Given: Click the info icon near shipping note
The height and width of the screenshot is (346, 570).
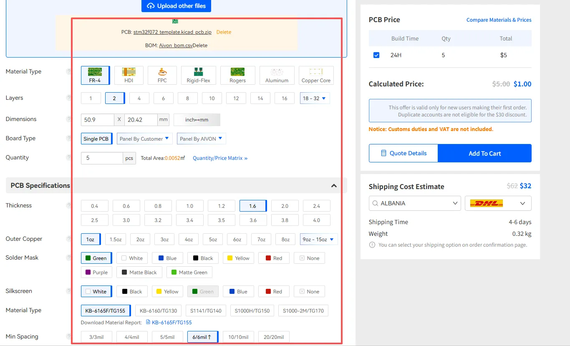Looking at the screenshot, I should point(372,245).
